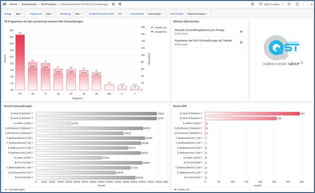This screenshot has height=193, width=315.
Task: Click value label '65572' in Schweißungen chart
Action: (147, 128)
